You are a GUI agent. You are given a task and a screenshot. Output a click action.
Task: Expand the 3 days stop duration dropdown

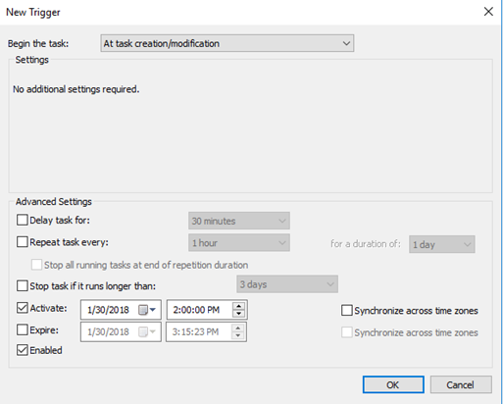(287, 284)
